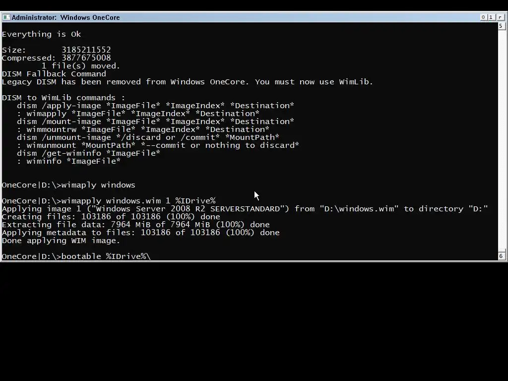508x381 pixels.
Task: Click the console window icon in title bar
Action: click(x=6, y=17)
